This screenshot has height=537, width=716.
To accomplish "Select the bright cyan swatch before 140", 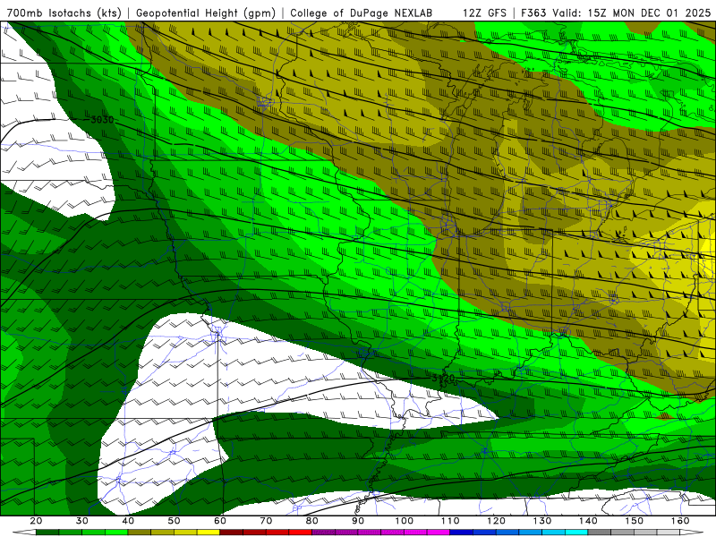I will [x=576, y=533].
